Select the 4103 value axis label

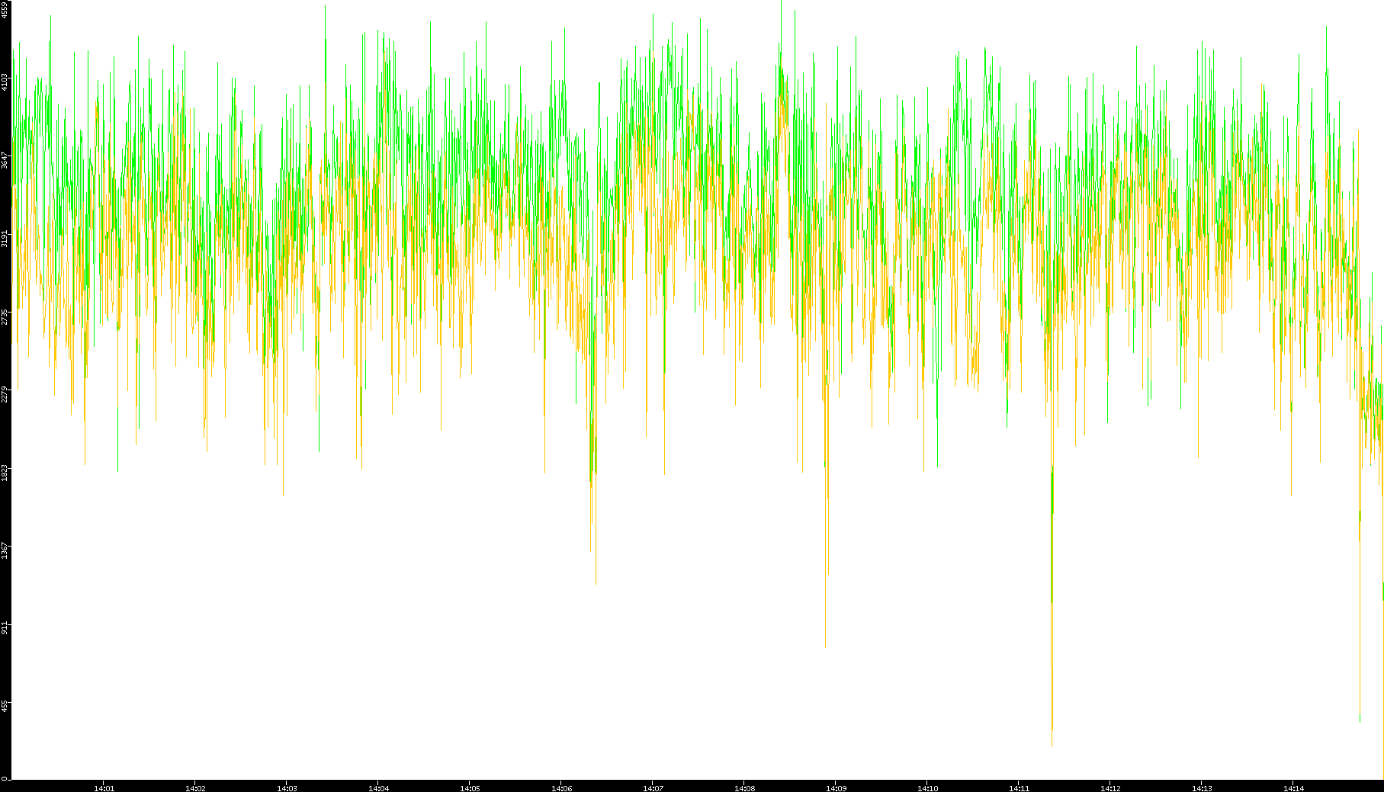[x=5, y=82]
